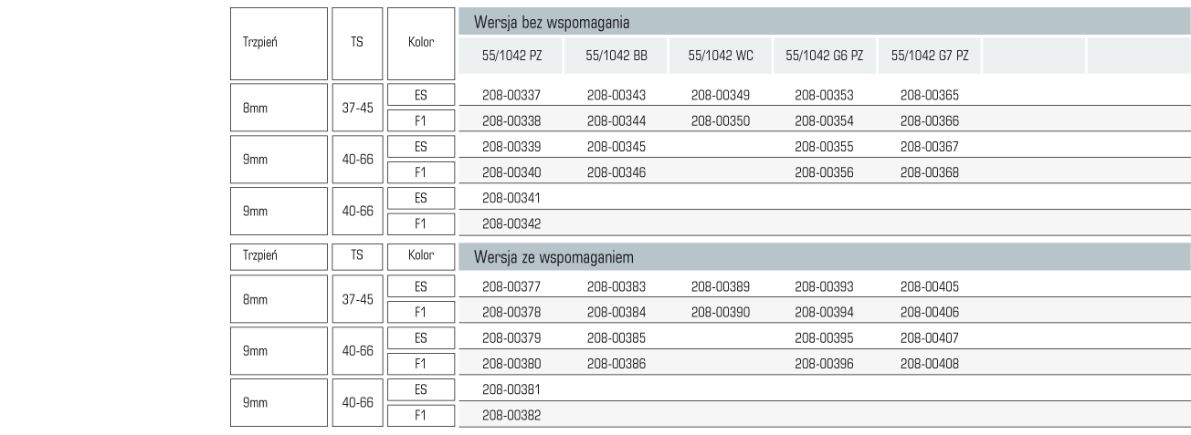Select part number 208-00382
The image size is (1191, 435).
click(512, 414)
